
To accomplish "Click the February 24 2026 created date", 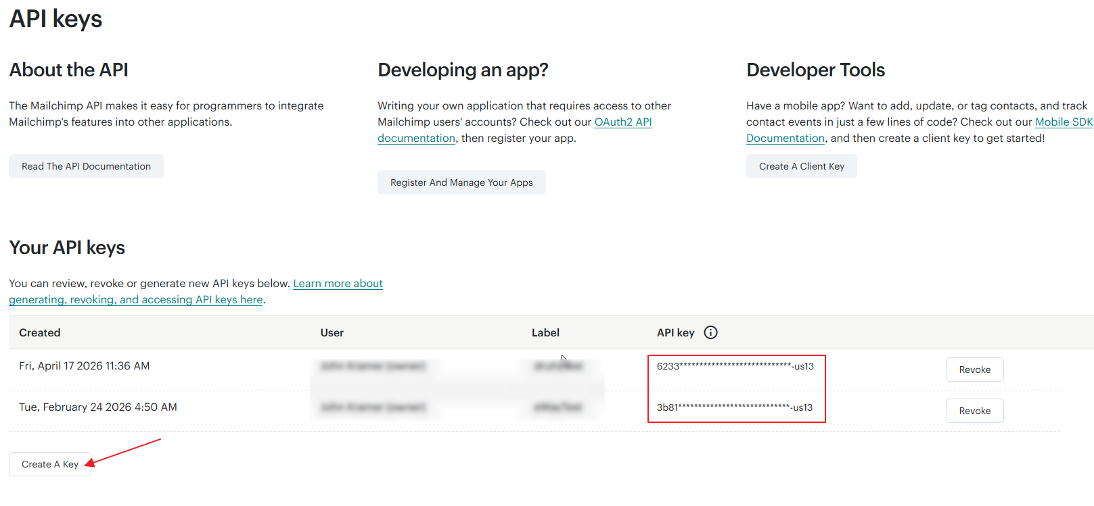I will (x=98, y=407).
